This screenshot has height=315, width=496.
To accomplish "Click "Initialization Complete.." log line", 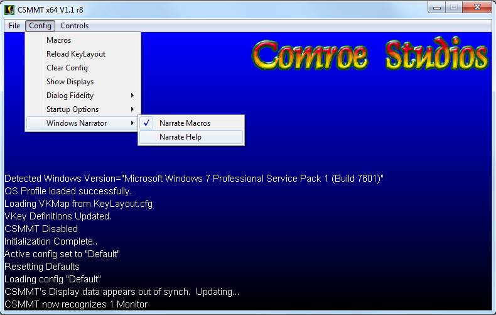I will tap(51, 241).
